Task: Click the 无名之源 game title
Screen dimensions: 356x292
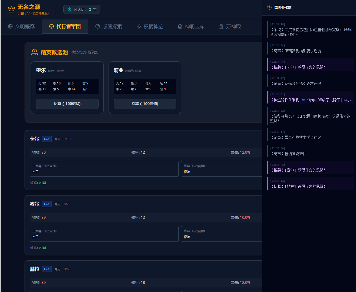Action: coord(29,7)
